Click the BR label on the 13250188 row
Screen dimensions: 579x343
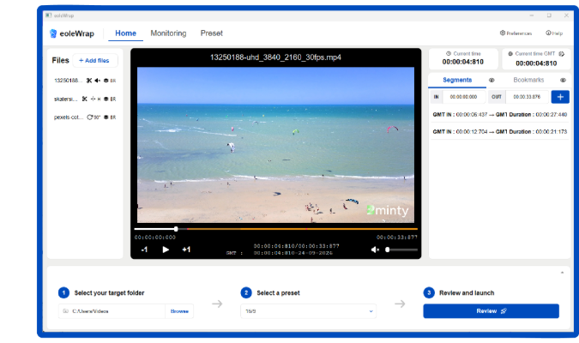pyautogui.click(x=113, y=81)
